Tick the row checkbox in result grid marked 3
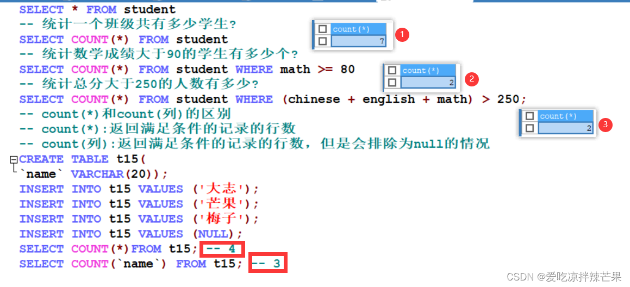This screenshot has width=630, height=287. click(529, 128)
